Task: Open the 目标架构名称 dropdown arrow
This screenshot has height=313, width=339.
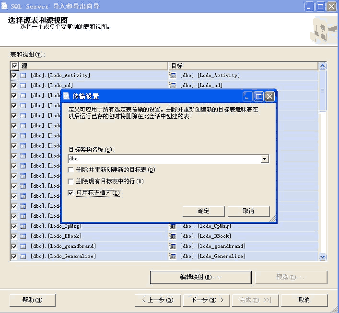Action: 264,159
